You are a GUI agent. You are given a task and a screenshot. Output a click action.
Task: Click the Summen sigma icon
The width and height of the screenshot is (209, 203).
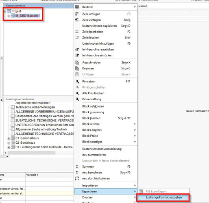click(77, 166)
